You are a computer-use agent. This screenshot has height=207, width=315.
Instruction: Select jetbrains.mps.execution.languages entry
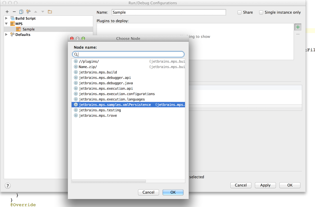[128, 99]
